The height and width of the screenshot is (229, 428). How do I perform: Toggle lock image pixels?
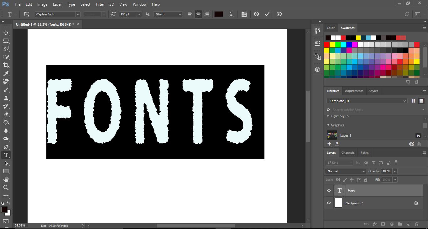click(345, 180)
